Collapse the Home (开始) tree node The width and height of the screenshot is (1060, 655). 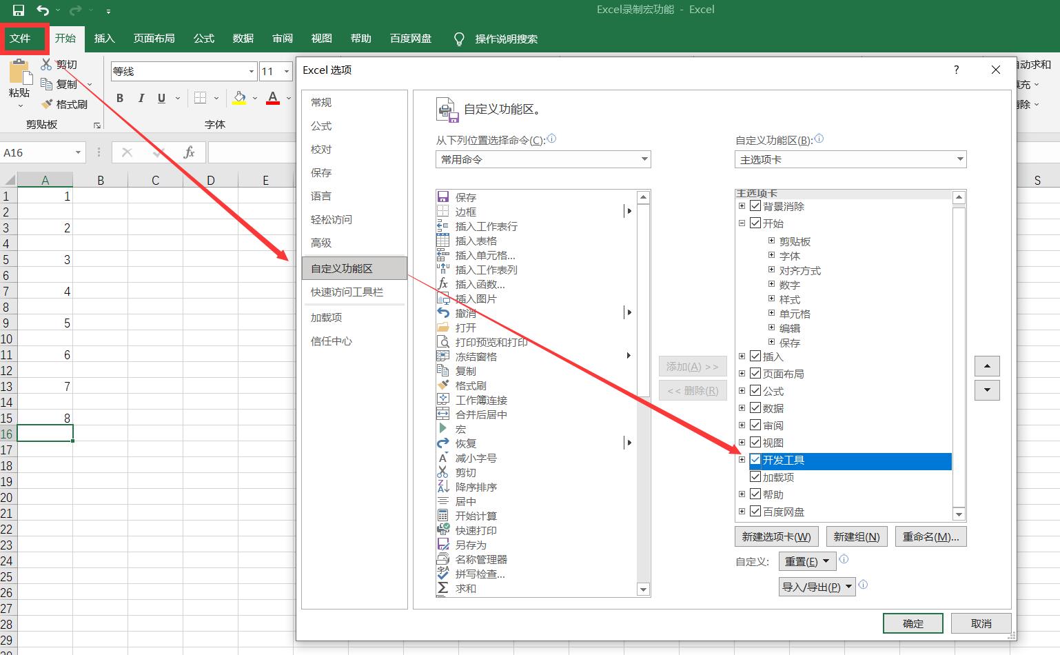[742, 223]
